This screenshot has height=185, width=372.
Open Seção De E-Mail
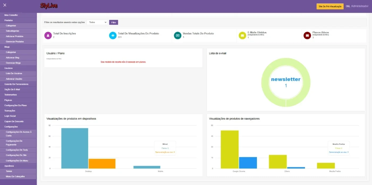tap(18, 89)
